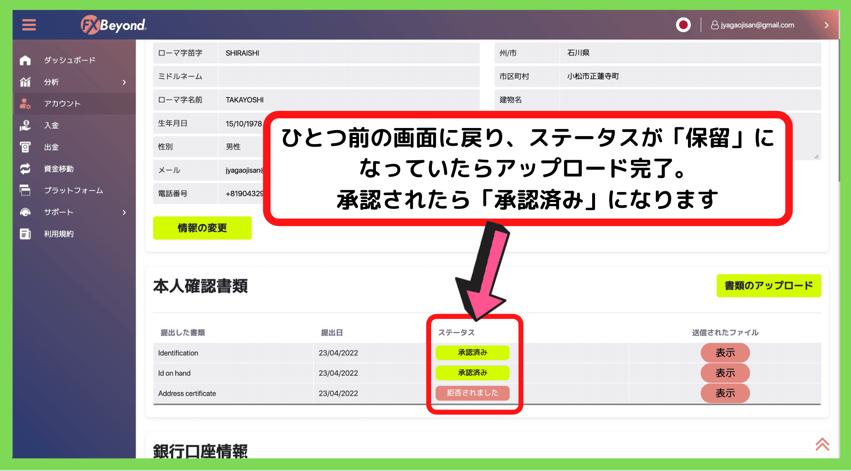Click the jyagaojisan@gmail.com account link
Viewport: 851px width, 471px height.
tap(757, 25)
